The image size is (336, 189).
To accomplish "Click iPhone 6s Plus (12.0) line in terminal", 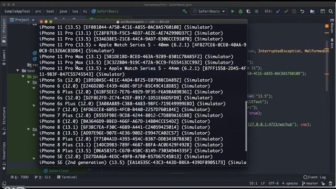I will 132,104.
